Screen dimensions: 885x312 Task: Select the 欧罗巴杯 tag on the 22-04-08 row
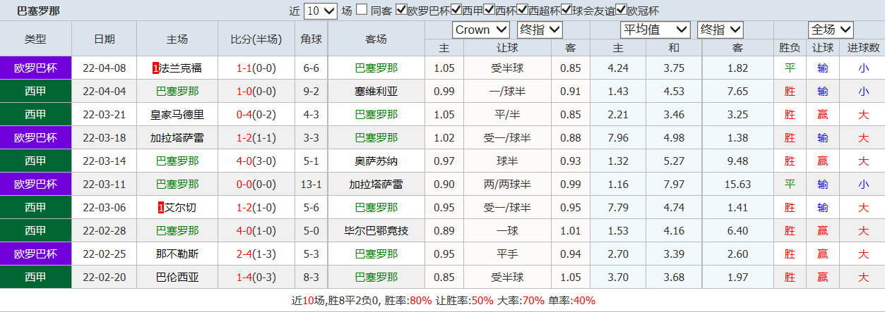click(x=35, y=68)
